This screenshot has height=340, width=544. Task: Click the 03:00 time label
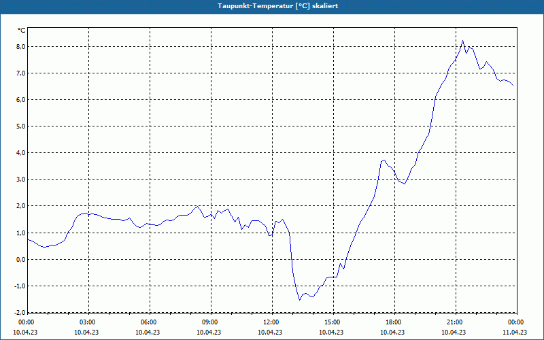tap(89, 322)
